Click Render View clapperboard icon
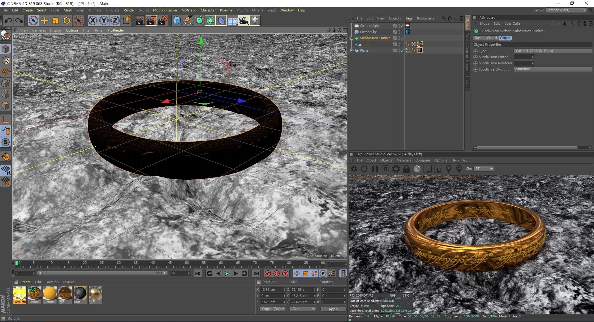The height and width of the screenshot is (322, 594). (x=140, y=21)
